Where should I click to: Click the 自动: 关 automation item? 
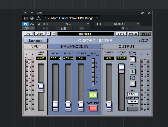(29, 28)
